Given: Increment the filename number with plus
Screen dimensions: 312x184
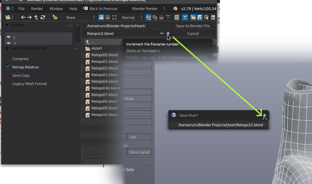Looking at the screenshot, I should 168,33.
